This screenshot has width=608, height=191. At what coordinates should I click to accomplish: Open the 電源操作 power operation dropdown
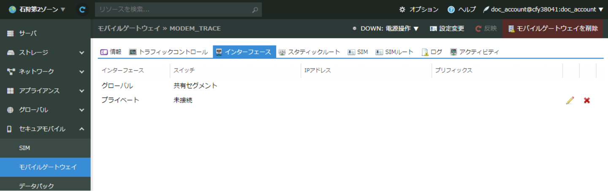385,29
